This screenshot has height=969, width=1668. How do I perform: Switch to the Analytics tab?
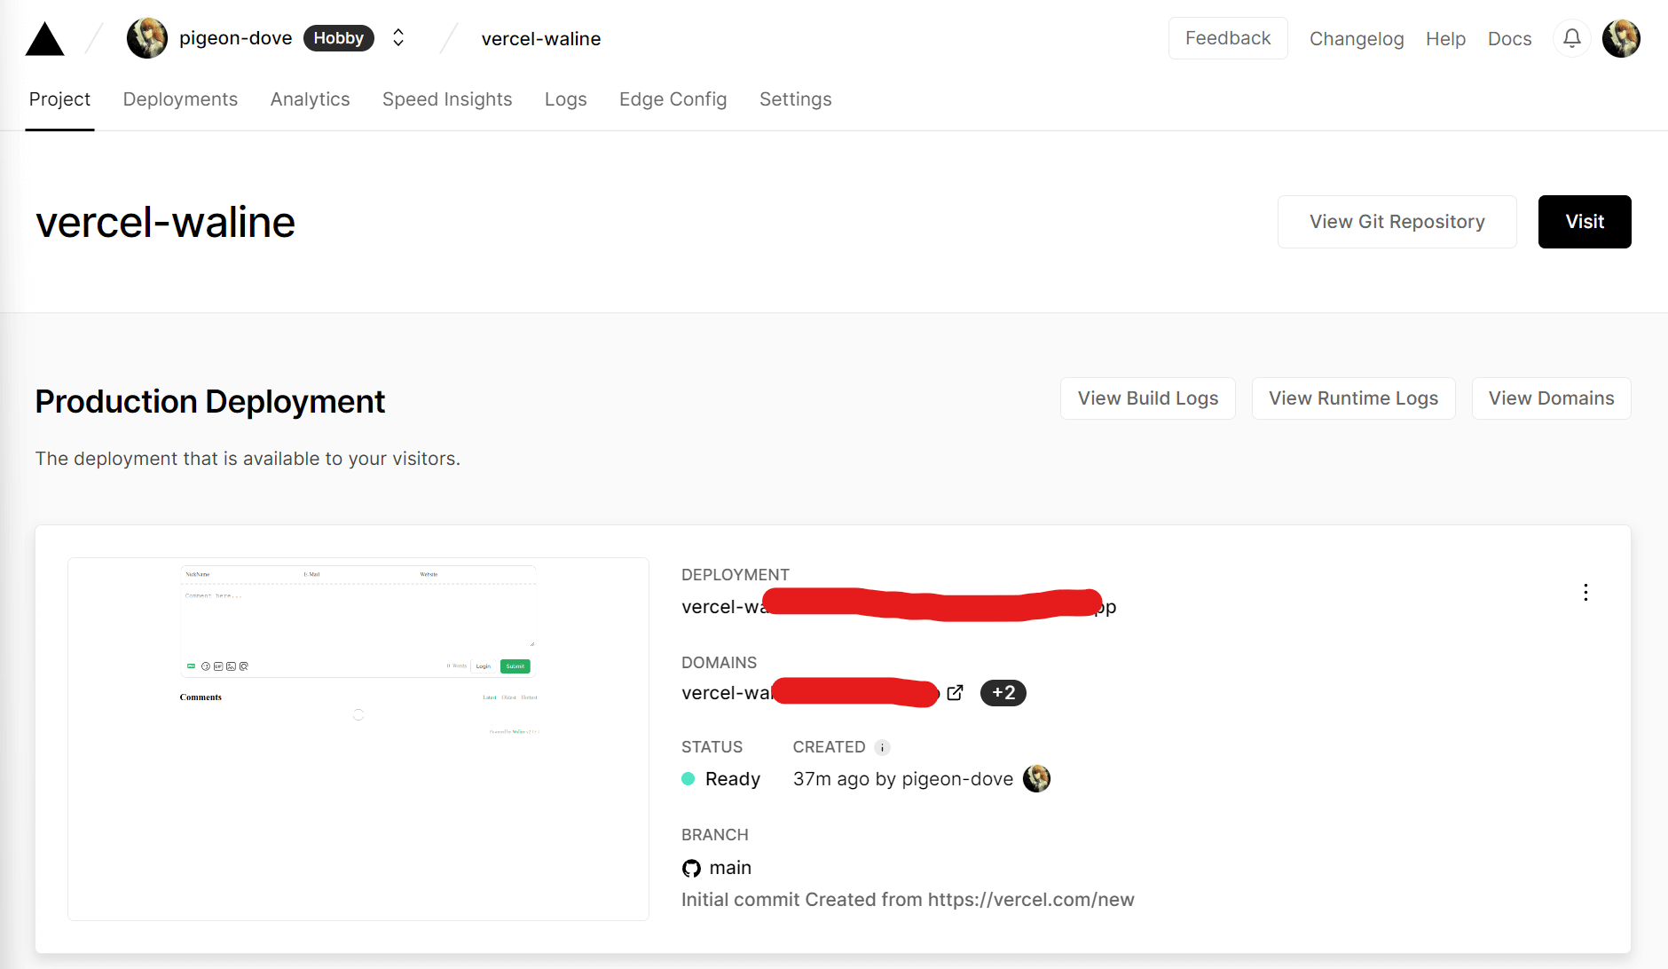[310, 99]
